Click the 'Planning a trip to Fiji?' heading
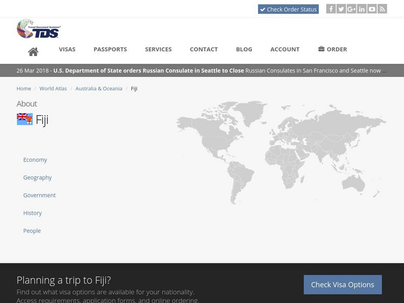 [64, 280]
